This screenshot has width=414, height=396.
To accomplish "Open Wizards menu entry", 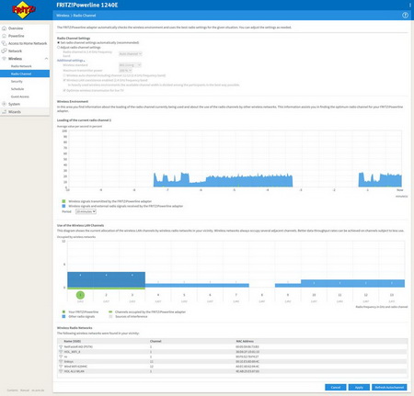I will tap(15, 112).
